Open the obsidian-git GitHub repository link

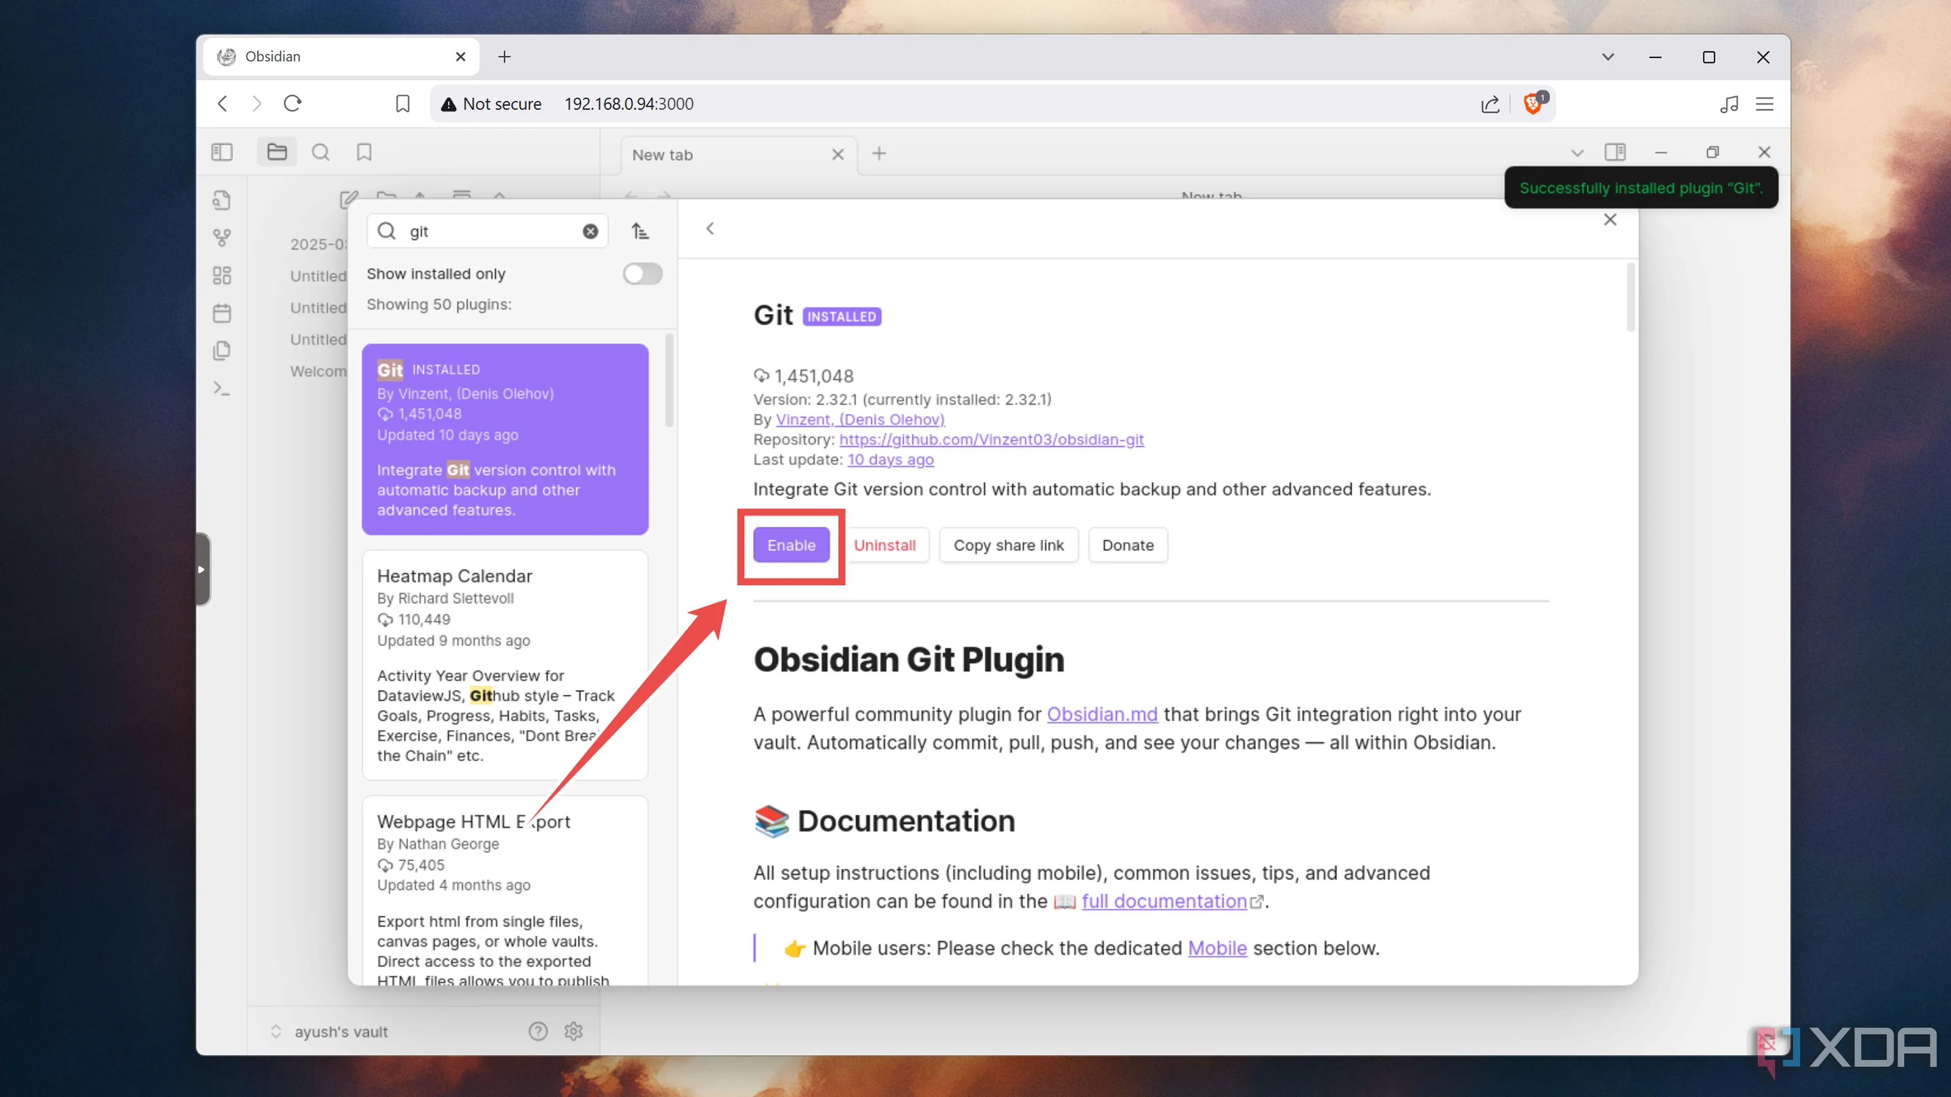(x=991, y=439)
